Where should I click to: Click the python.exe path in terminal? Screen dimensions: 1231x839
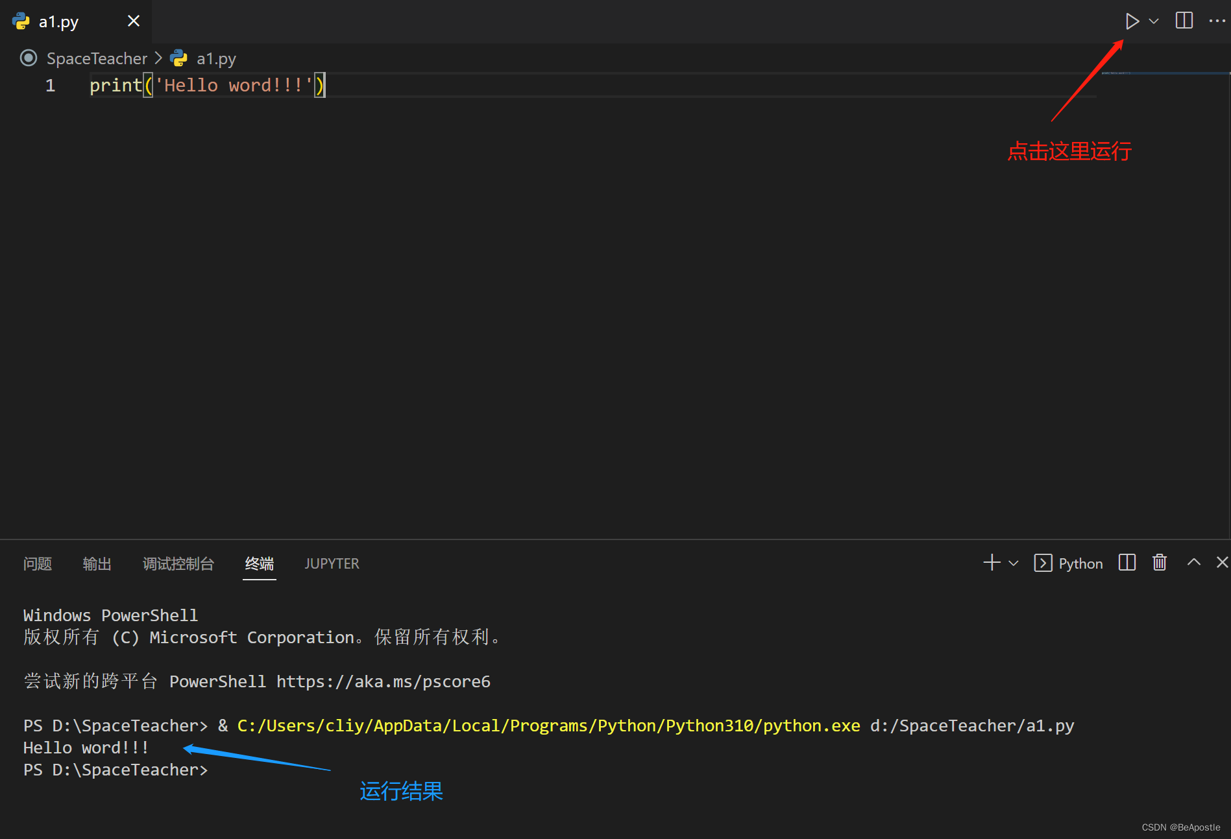(x=549, y=726)
